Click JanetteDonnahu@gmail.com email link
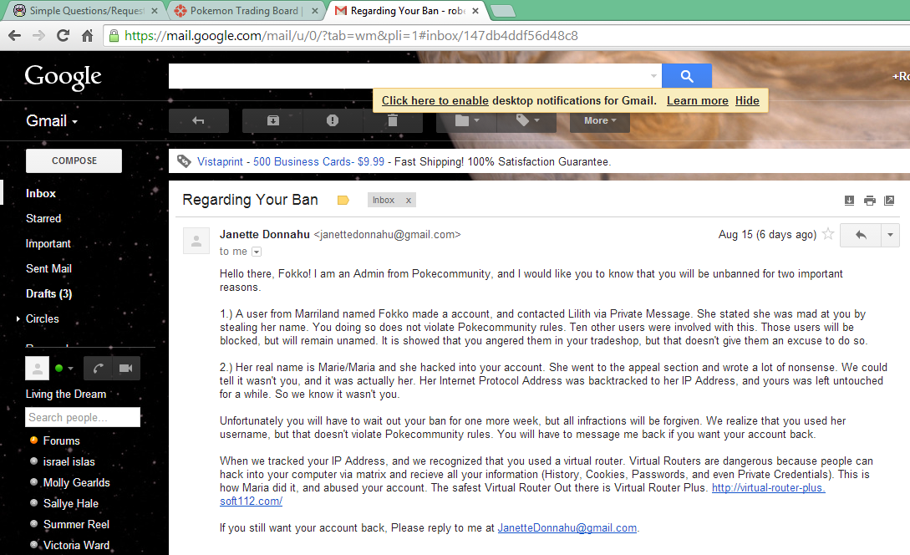 (567, 527)
